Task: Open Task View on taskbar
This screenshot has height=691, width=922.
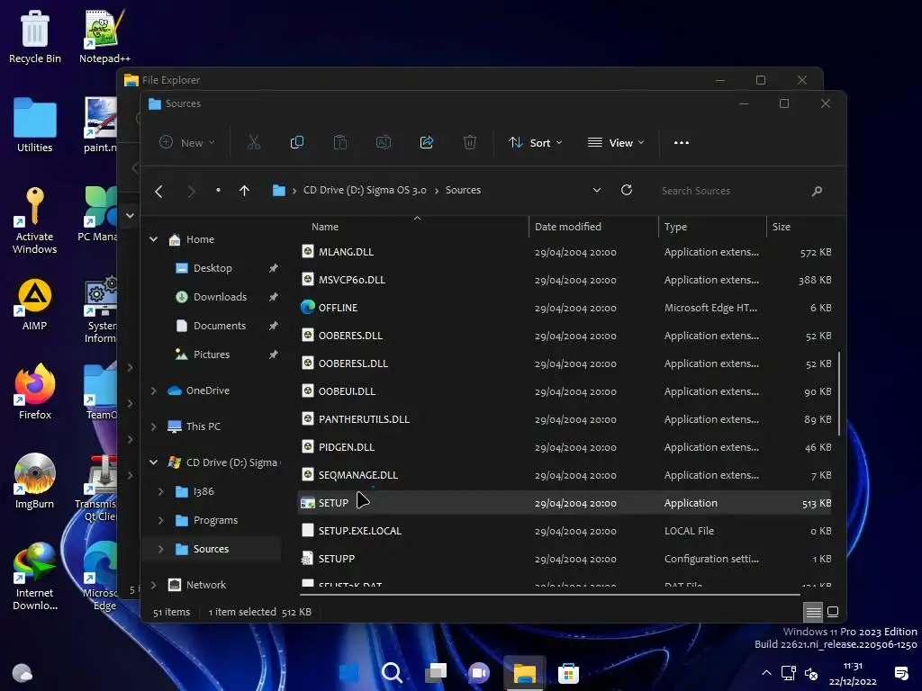Action: pyautogui.click(x=436, y=673)
